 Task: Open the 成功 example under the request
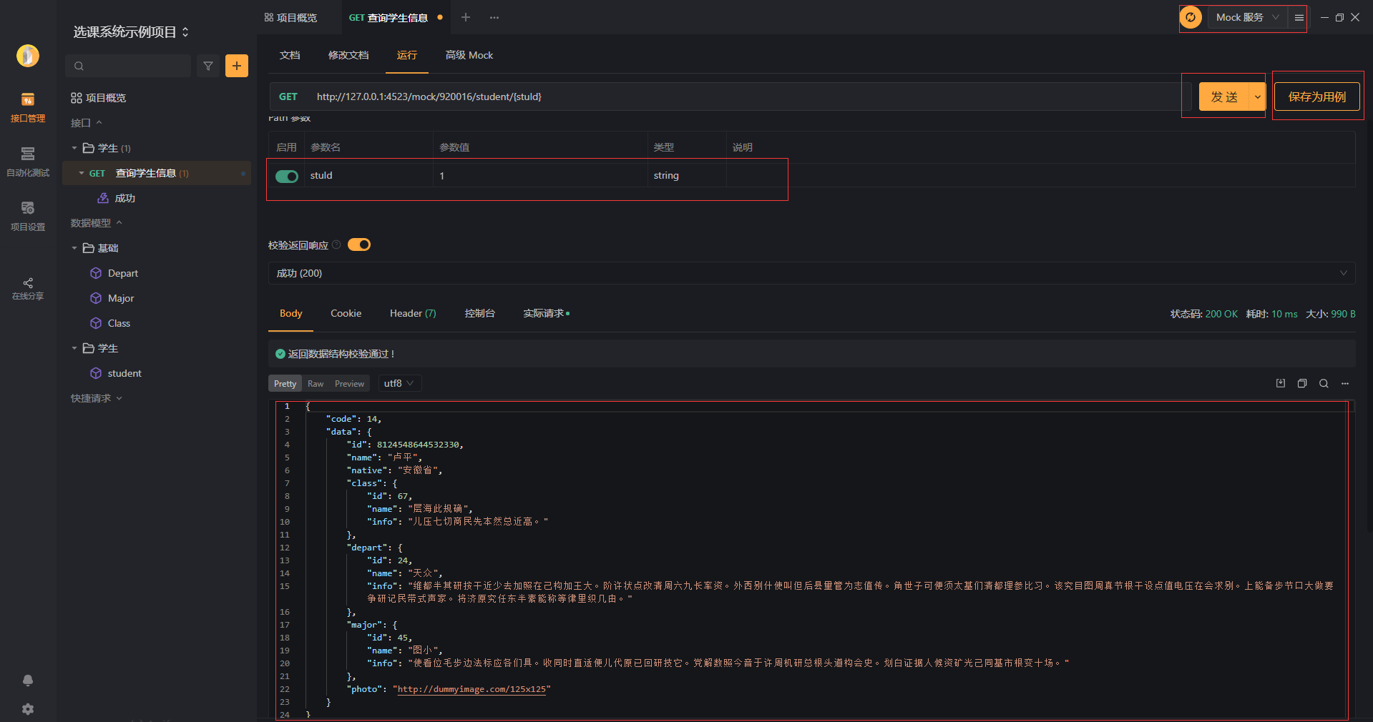coord(117,198)
